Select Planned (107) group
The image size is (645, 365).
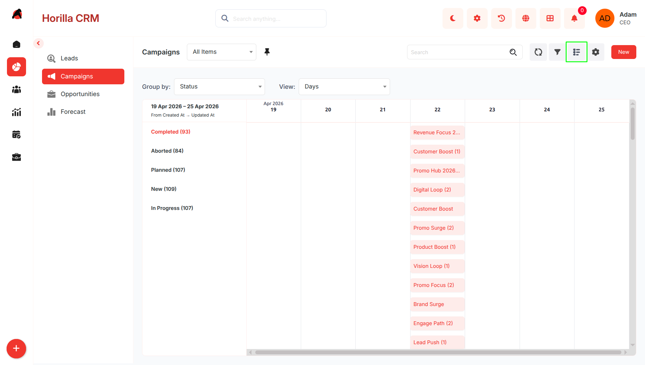[168, 170]
